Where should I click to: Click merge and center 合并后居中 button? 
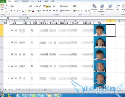(65, 10)
